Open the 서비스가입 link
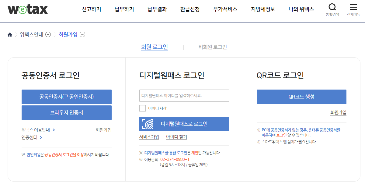This screenshot has width=365, height=184. coord(149,137)
